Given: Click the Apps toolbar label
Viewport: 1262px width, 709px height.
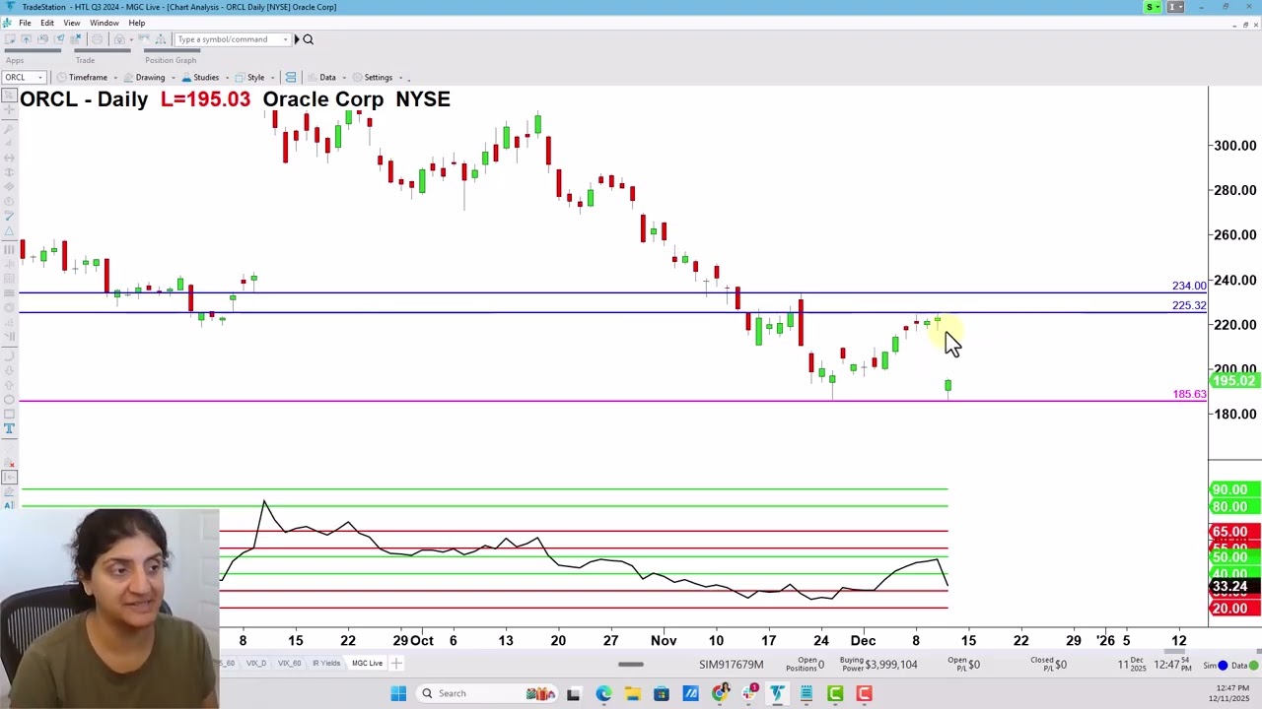Looking at the screenshot, I should click(15, 60).
